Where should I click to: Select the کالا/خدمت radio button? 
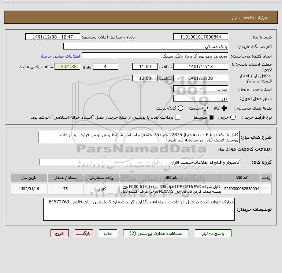(181, 108)
